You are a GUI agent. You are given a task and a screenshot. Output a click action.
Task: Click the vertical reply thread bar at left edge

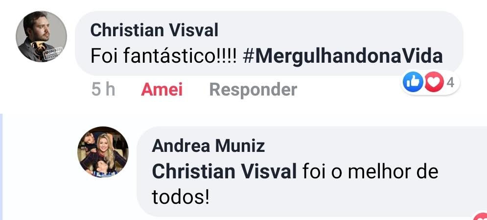tap(1, 167)
